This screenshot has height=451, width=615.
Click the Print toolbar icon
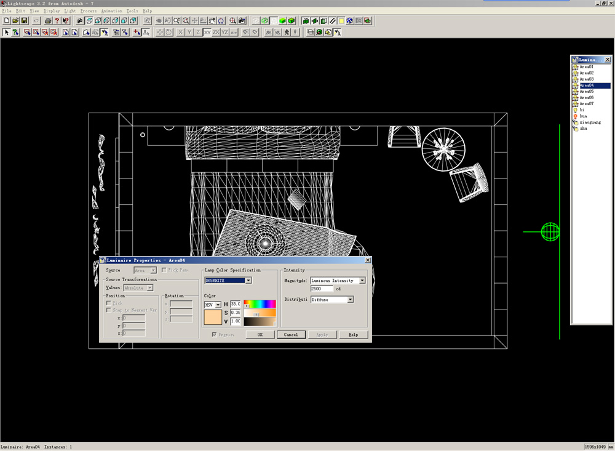coord(47,20)
